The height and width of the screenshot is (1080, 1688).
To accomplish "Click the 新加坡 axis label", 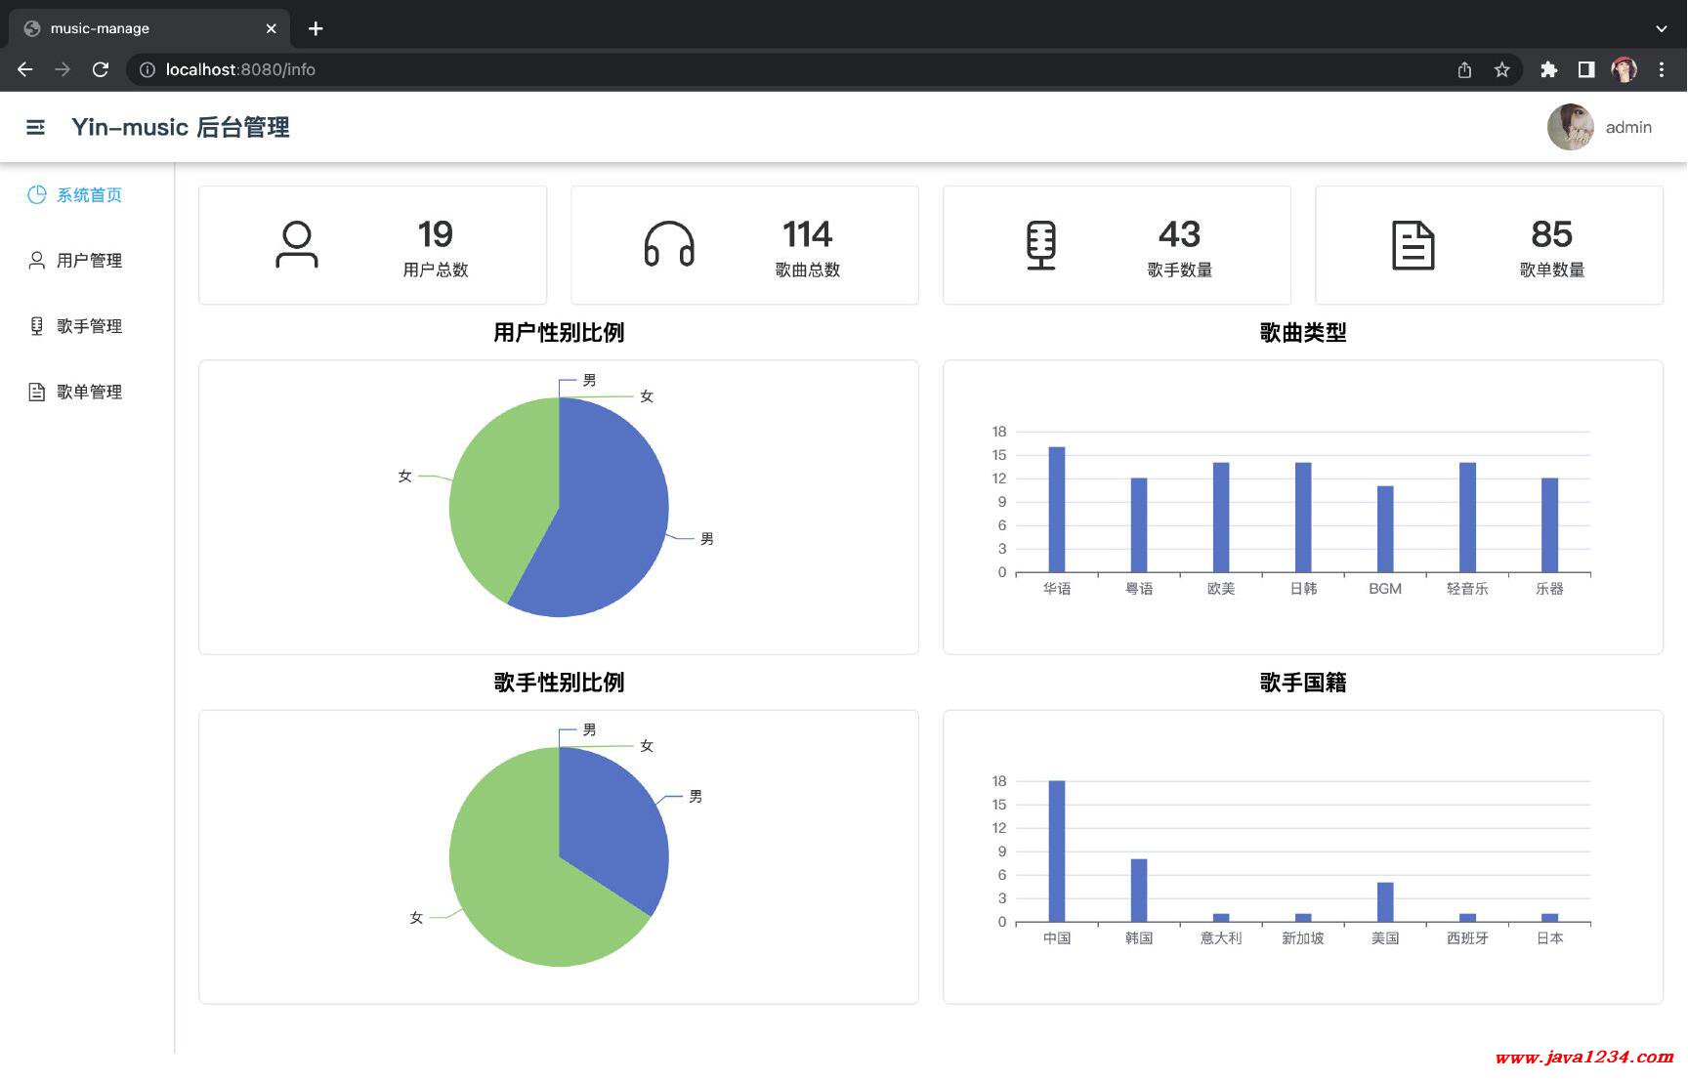I will pyautogui.click(x=1303, y=937).
